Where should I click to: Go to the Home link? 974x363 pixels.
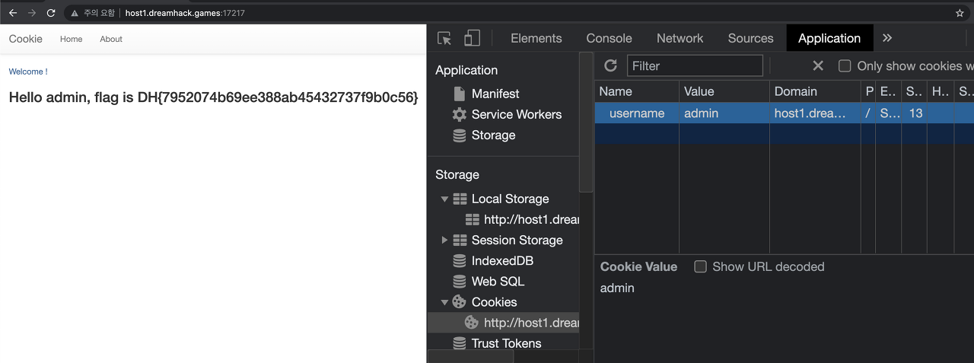(x=71, y=39)
